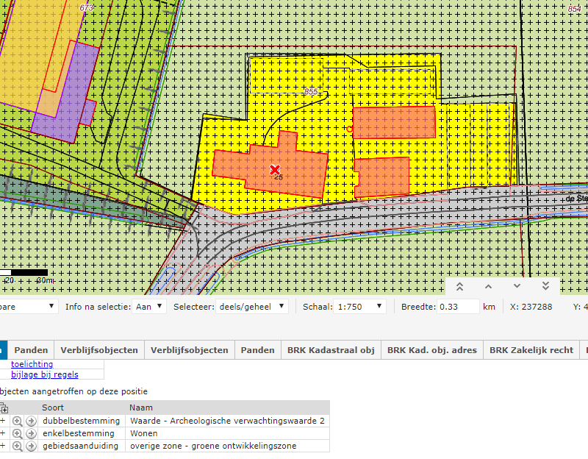
Task: Shrink the info panel with the single down chevron
Action: 517,286
